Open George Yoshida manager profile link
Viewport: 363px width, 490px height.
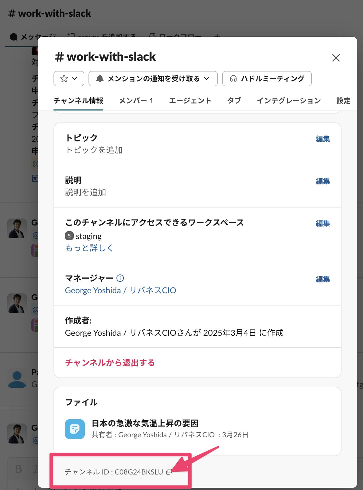click(x=120, y=290)
